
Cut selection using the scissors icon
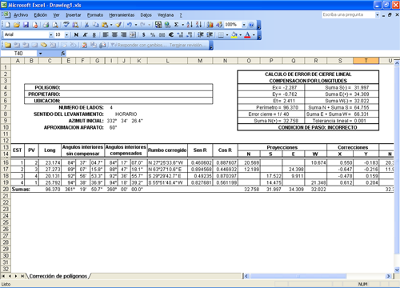click(86, 25)
